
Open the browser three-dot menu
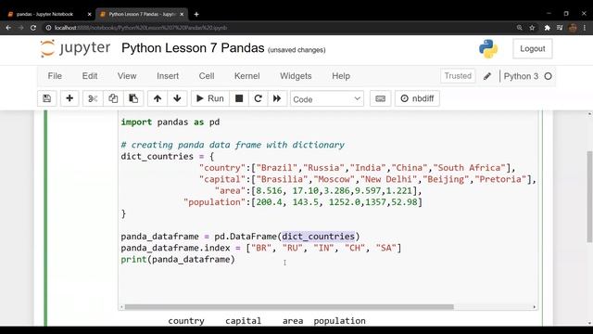[x=585, y=28]
